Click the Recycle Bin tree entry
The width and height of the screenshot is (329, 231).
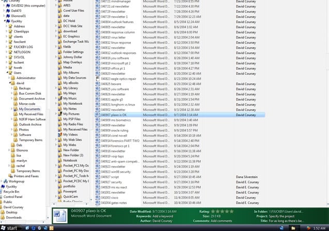pyautogui.click(x=10, y=192)
